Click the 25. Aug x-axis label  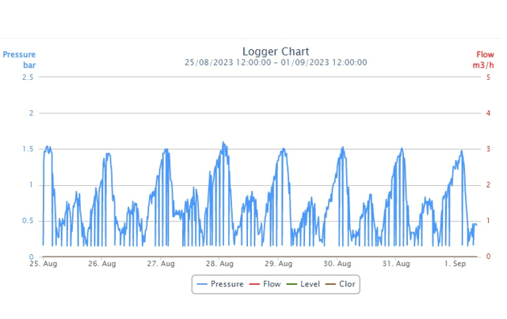[44, 264]
